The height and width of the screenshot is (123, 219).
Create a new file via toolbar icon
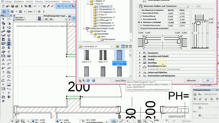tap(3, 6)
